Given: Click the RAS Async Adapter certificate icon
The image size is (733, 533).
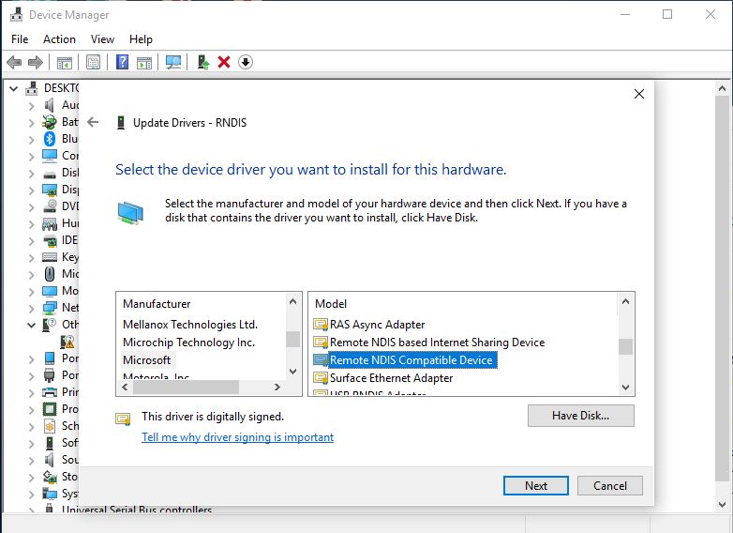Looking at the screenshot, I should click(321, 325).
